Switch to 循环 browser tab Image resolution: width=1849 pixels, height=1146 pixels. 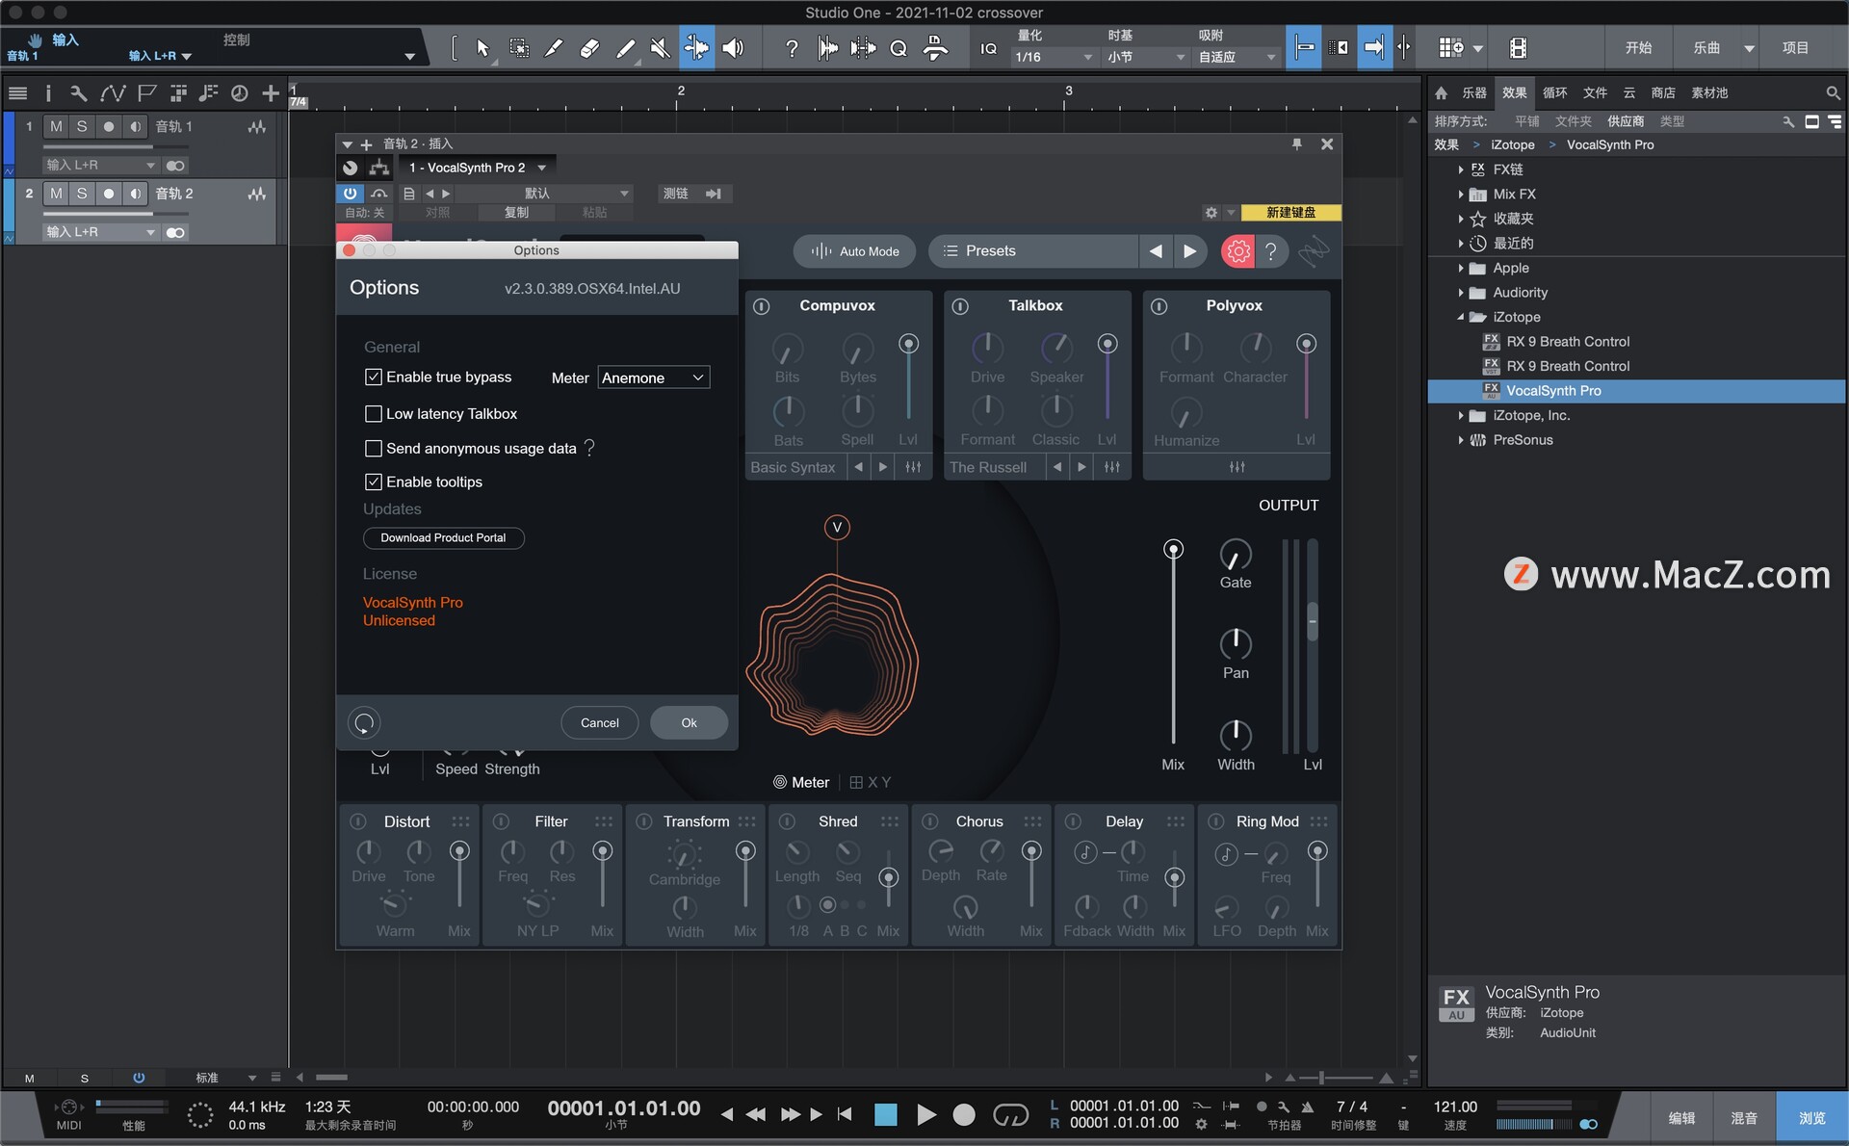pos(1554,93)
